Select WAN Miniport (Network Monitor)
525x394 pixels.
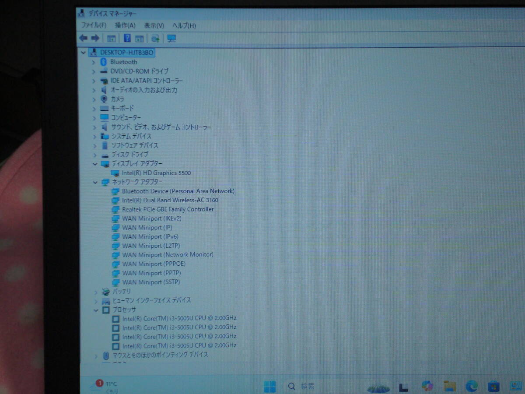(x=168, y=255)
